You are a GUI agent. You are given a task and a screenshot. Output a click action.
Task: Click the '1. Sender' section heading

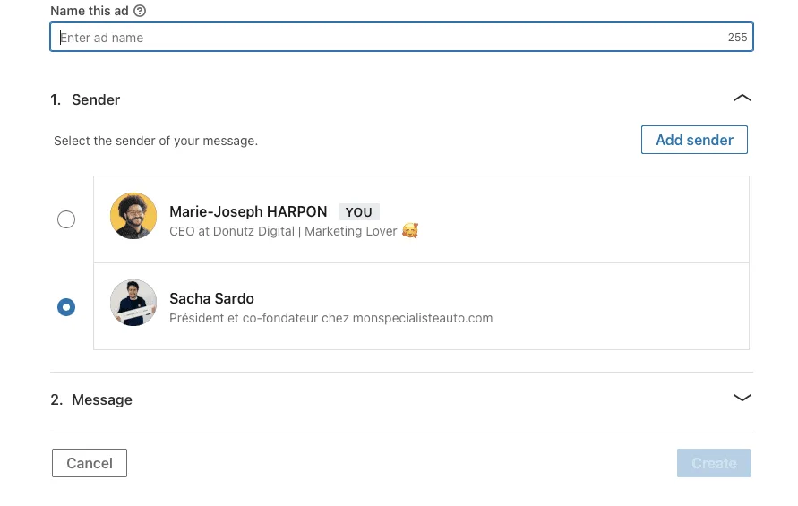click(85, 99)
